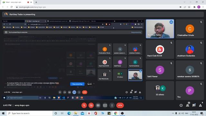Click the 'Type here to search' box
206x116 pixels.
[x=29, y=113]
